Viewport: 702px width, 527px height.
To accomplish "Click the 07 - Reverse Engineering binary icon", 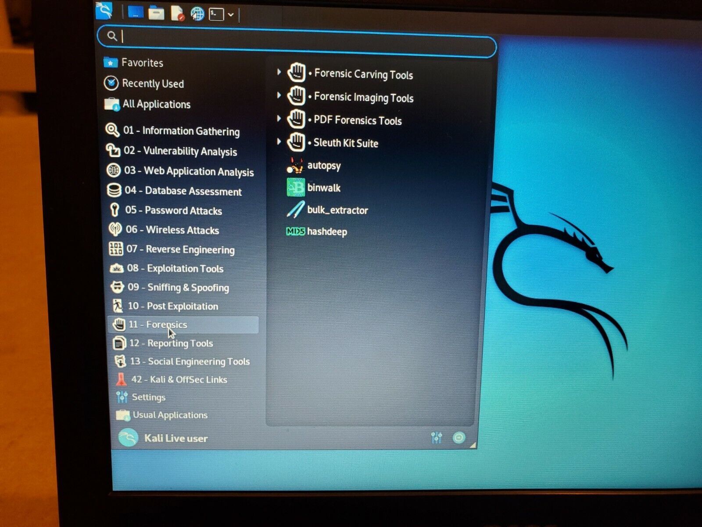I will point(116,248).
